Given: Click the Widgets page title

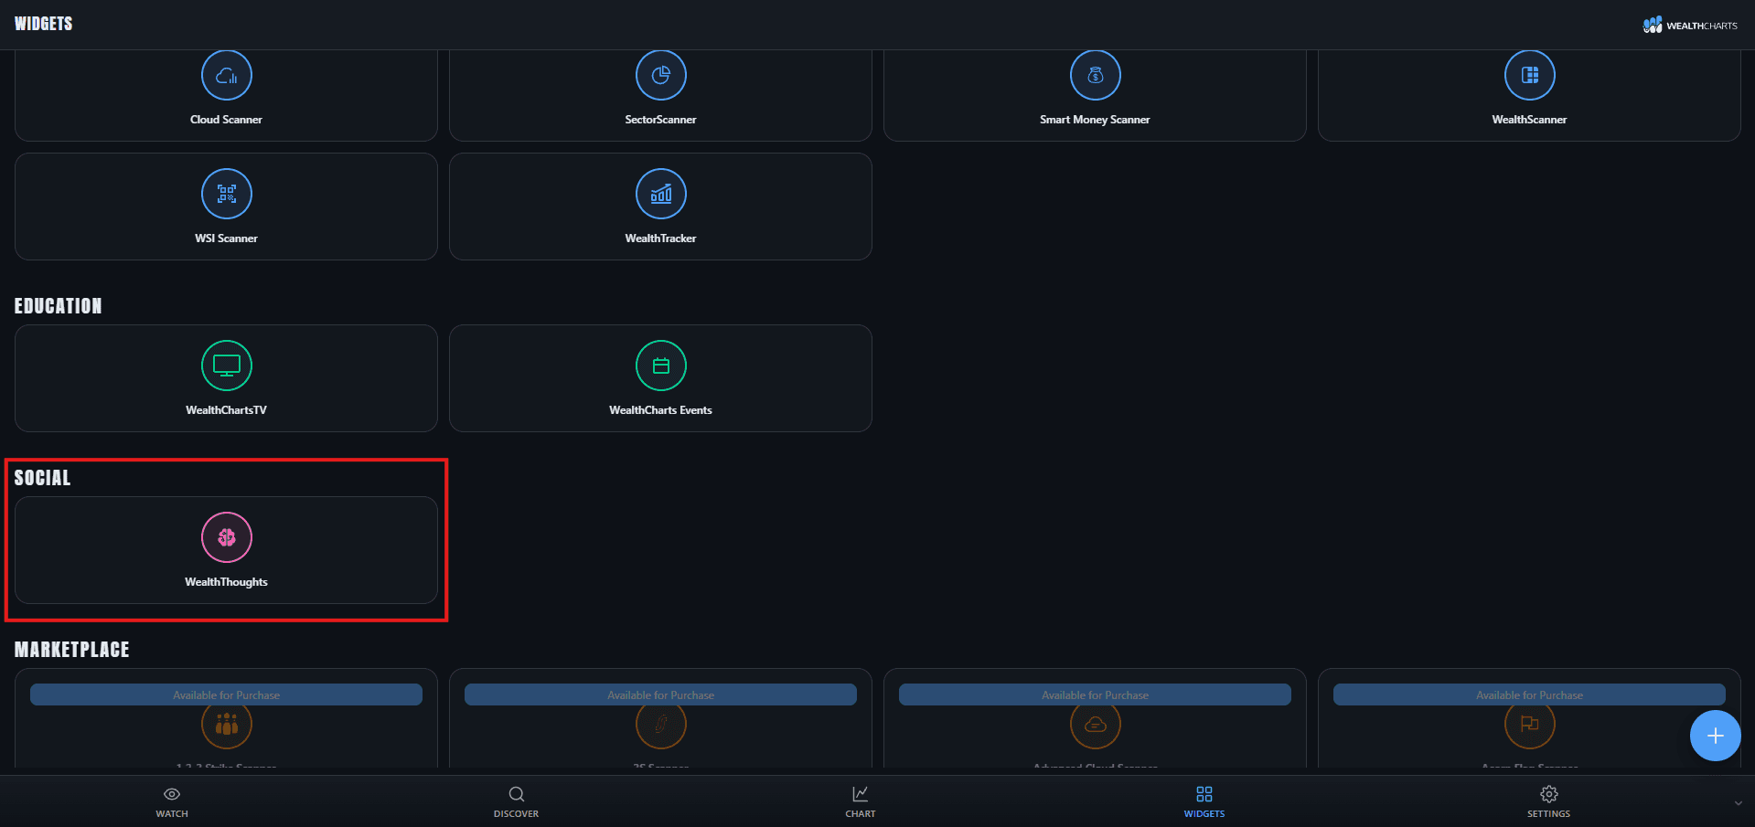Looking at the screenshot, I should pos(43,24).
